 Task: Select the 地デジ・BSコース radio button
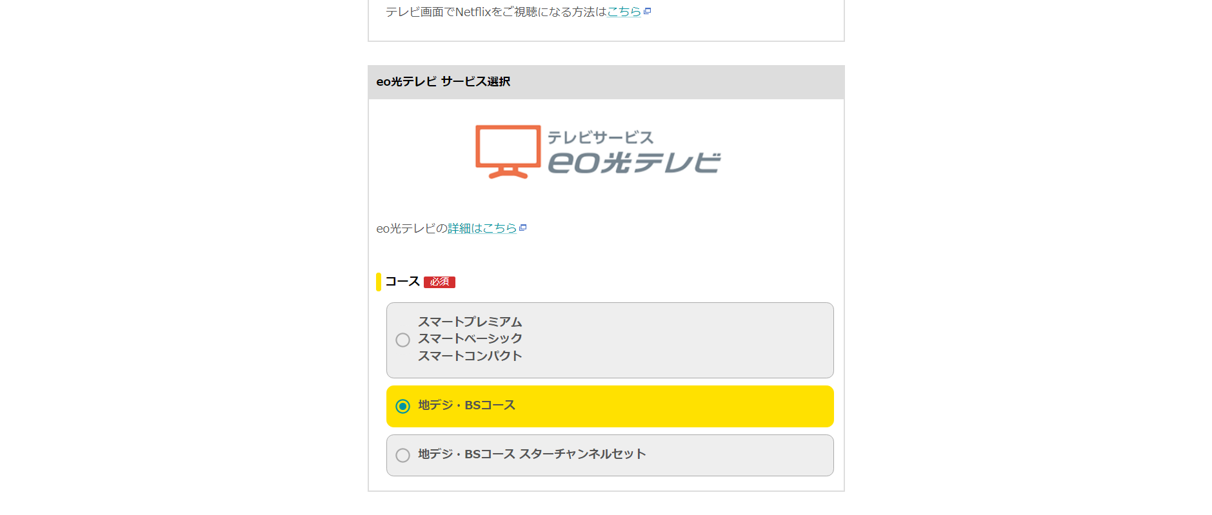[402, 406]
